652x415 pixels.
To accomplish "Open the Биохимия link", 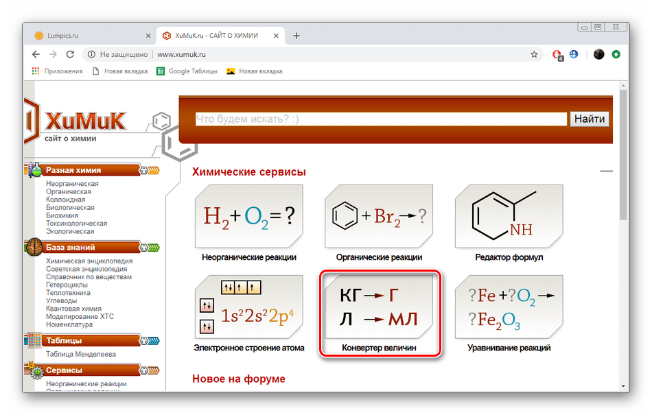I will point(62,215).
